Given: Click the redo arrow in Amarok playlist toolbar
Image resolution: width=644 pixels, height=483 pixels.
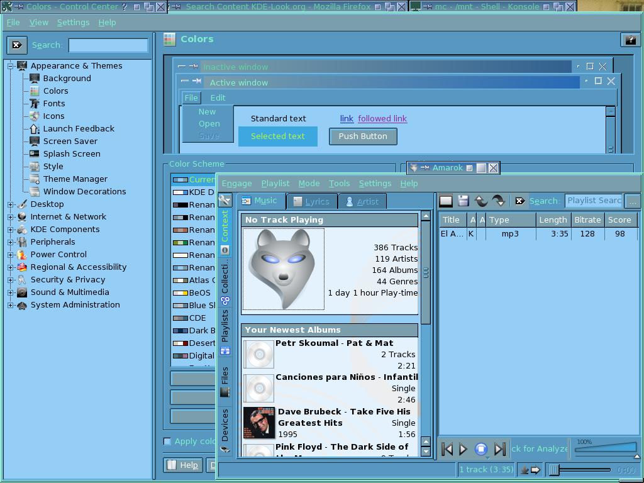Looking at the screenshot, I should 498,201.
